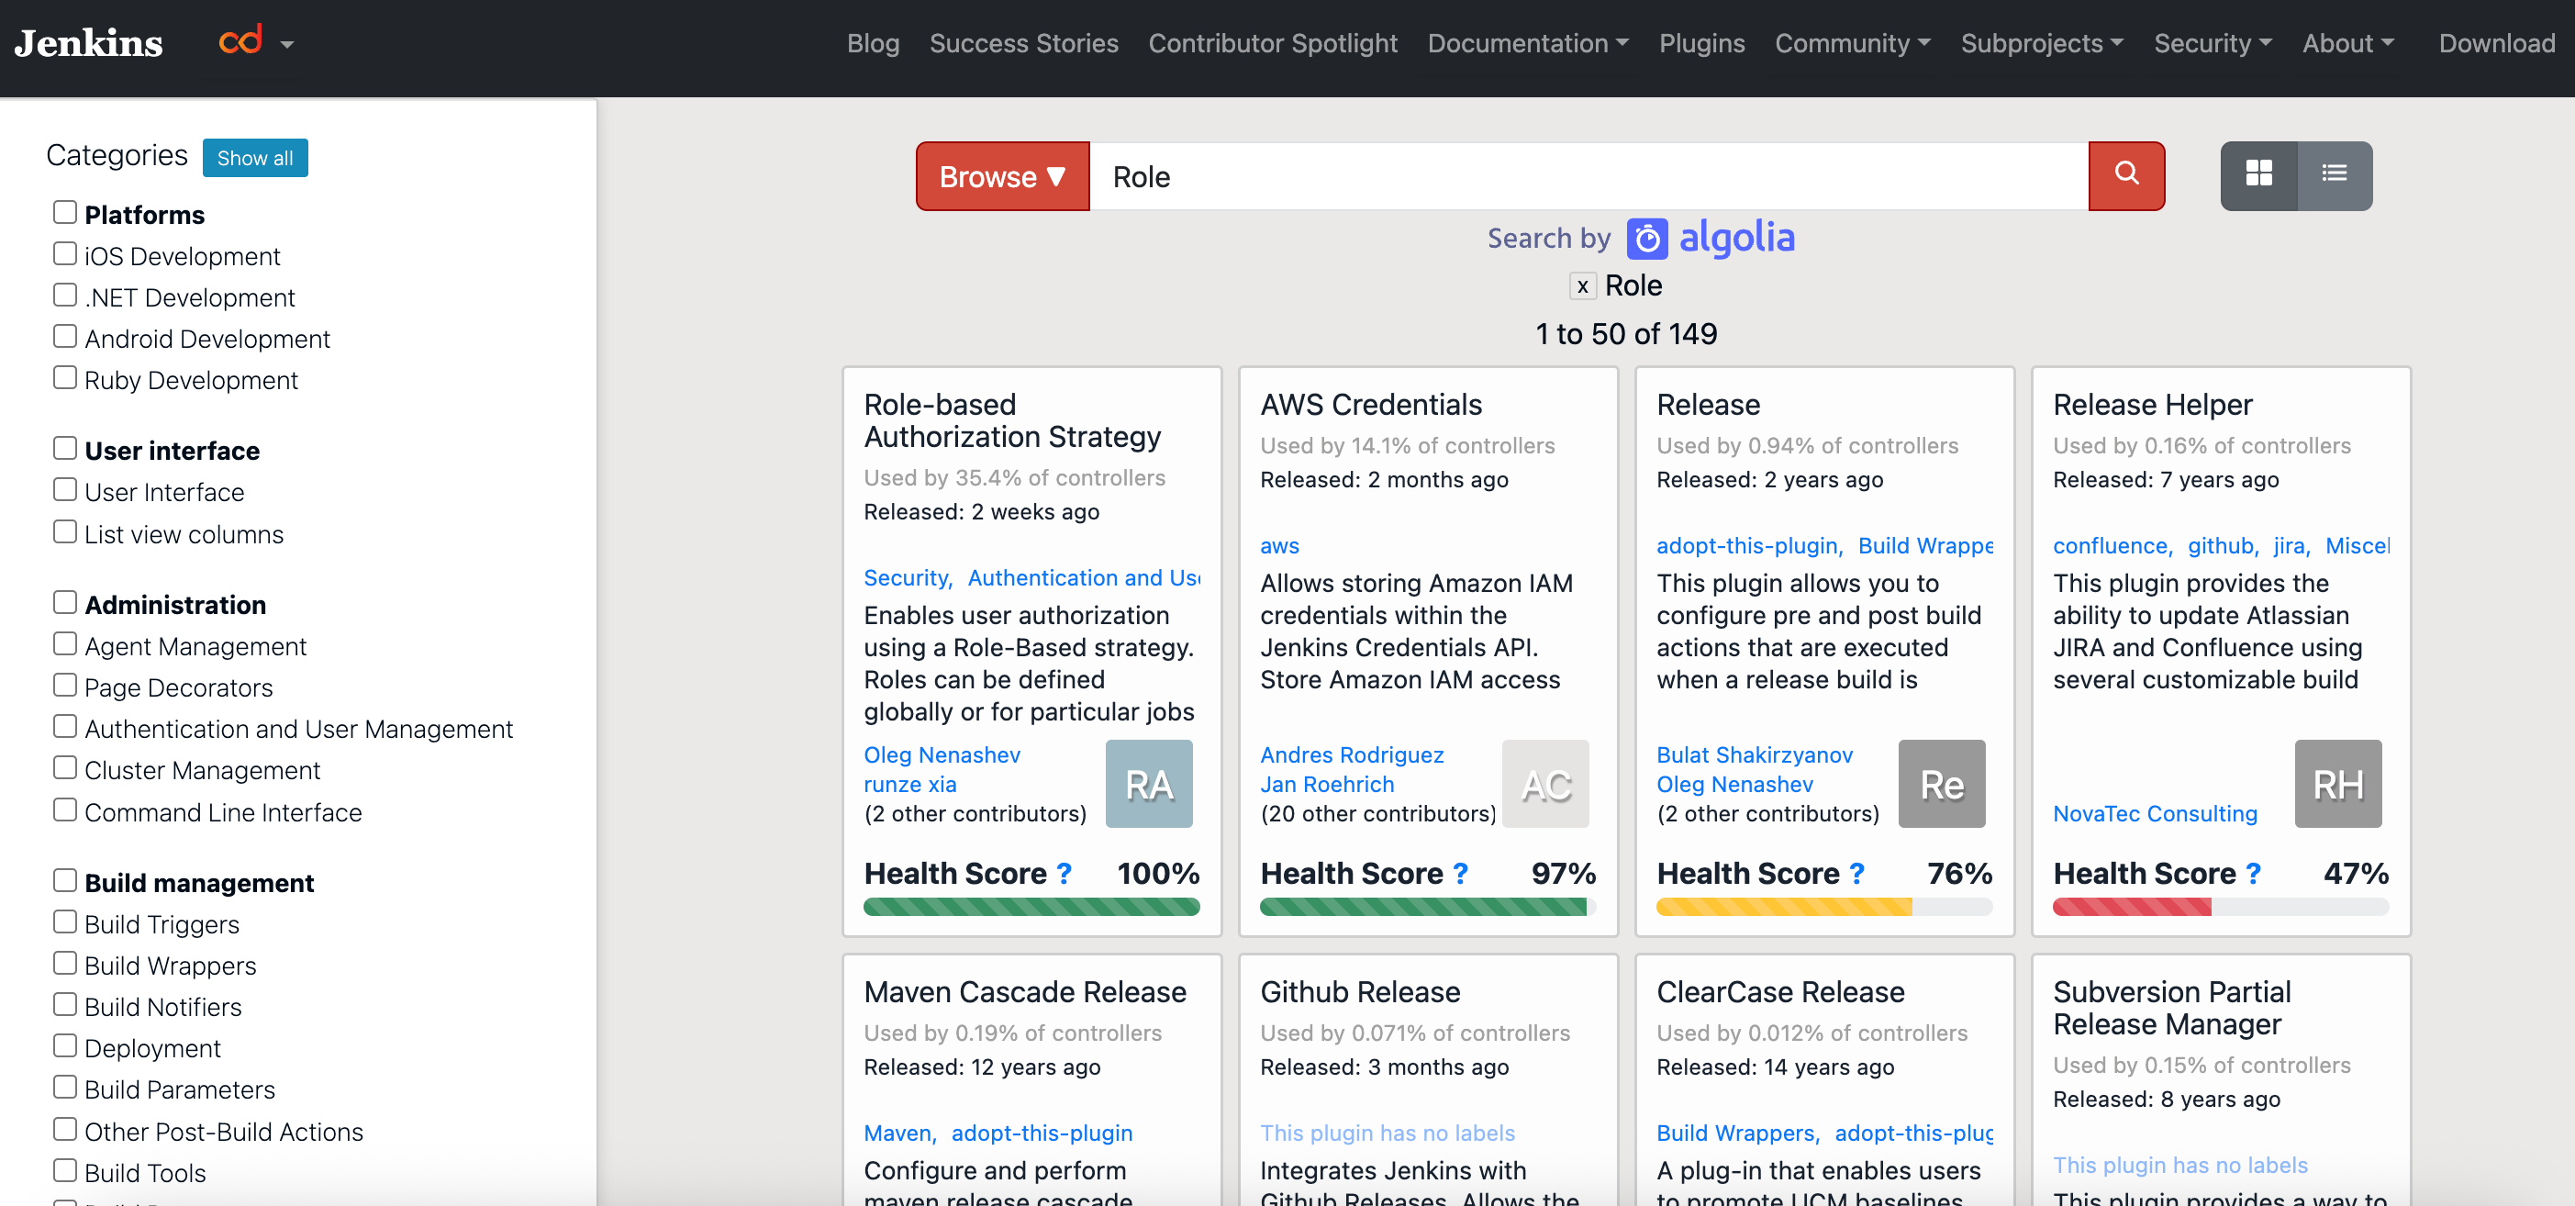Click the RH Release Helper avatar

[2337, 784]
